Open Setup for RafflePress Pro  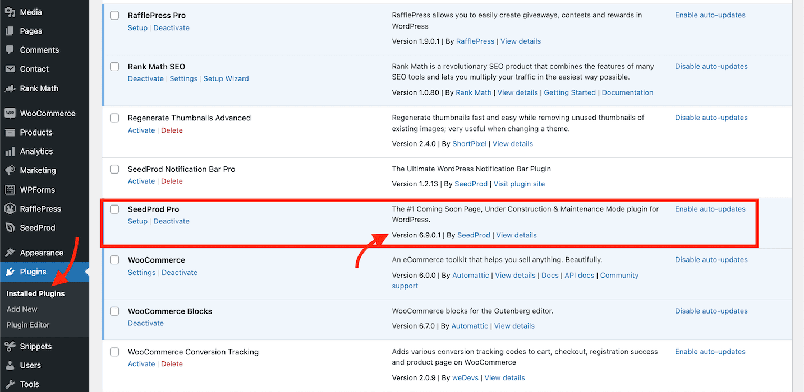point(137,28)
